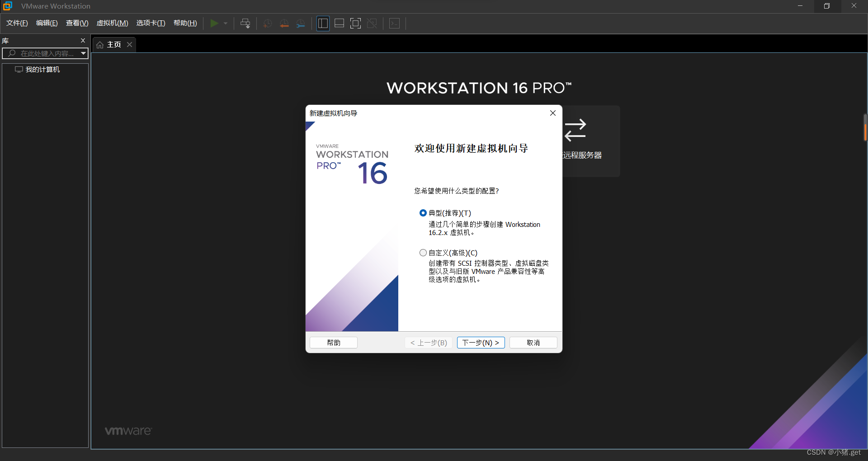Select the 典型(推荐) radio option
Image resolution: width=868 pixels, height=461 pixels.
coord(423,213)
